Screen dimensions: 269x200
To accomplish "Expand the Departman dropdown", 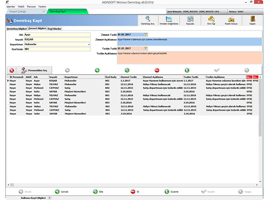I will [x=89, y=44].
